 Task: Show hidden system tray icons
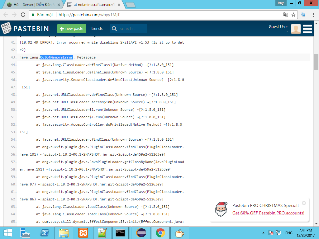click(263, 233)
